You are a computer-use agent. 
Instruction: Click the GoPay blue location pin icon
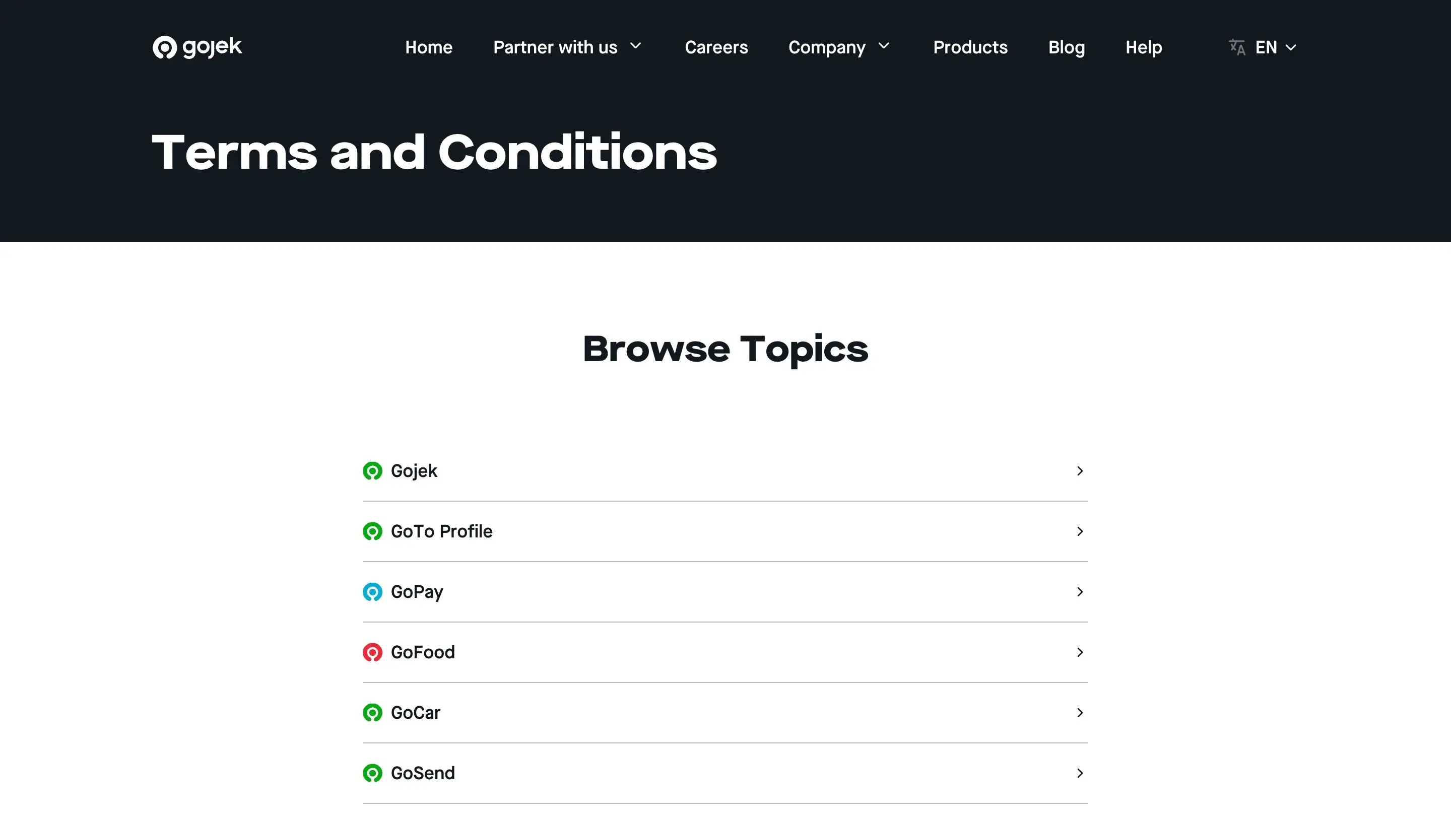coord(372,591)
